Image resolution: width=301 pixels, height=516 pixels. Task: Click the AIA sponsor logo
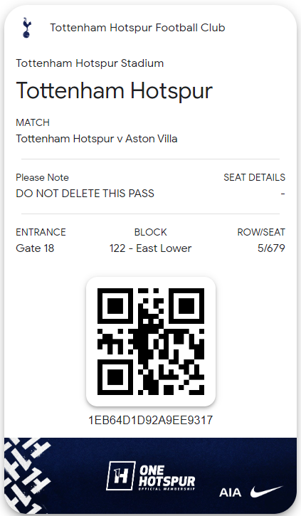230,493
